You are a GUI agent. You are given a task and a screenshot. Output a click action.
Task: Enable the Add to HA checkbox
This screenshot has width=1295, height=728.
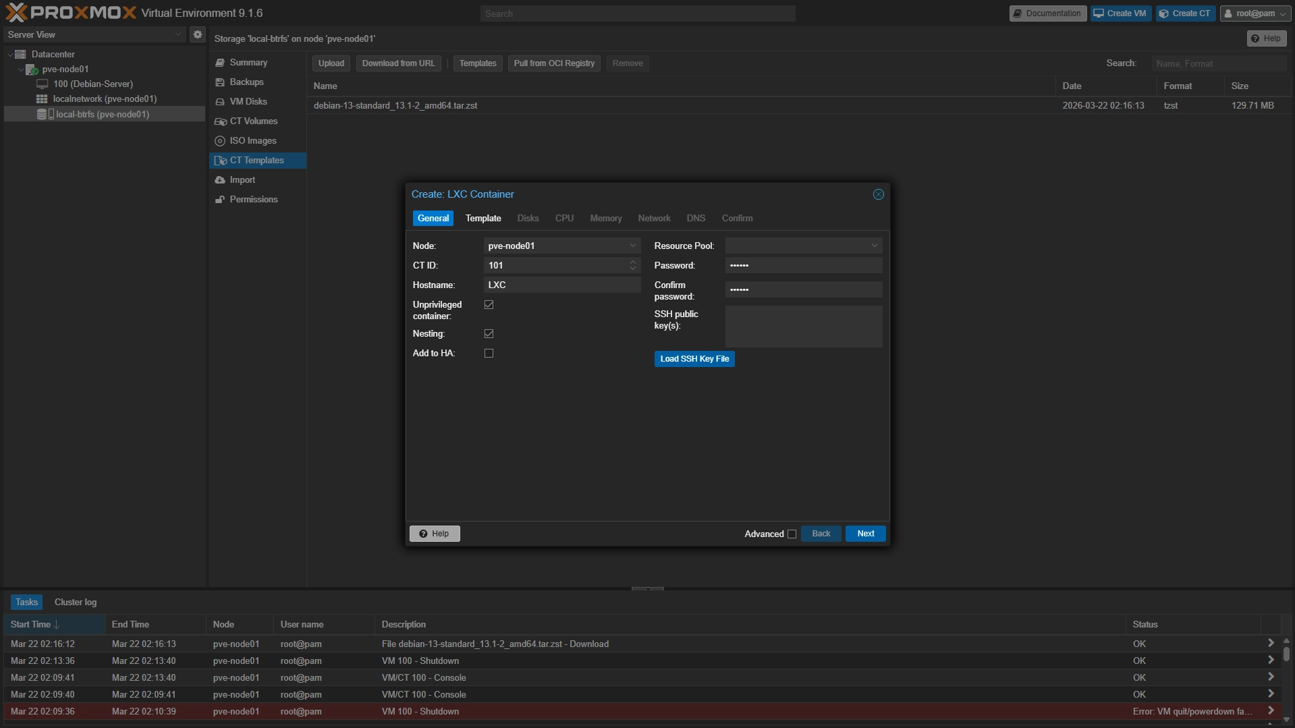click(489, 354)
